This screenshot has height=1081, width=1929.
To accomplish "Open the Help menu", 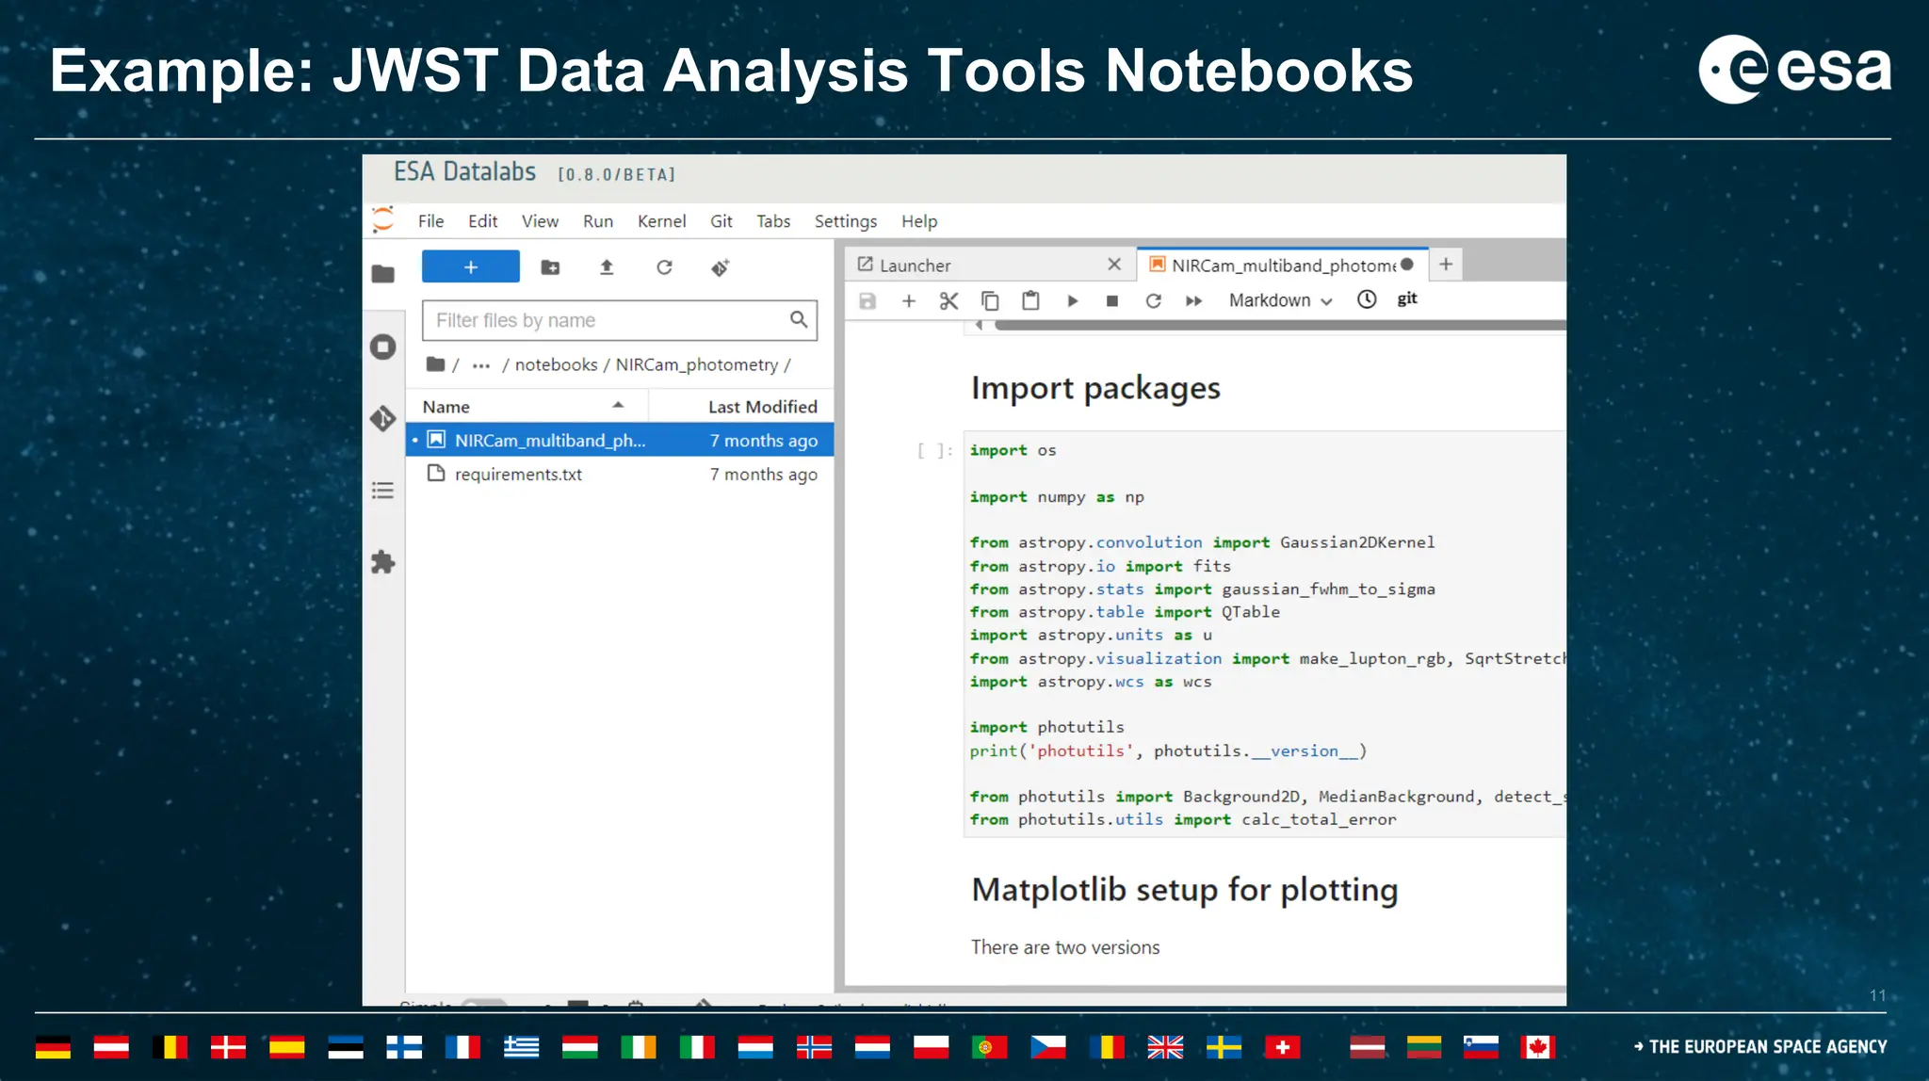I will pyautogui.click(x=919, y=221).
